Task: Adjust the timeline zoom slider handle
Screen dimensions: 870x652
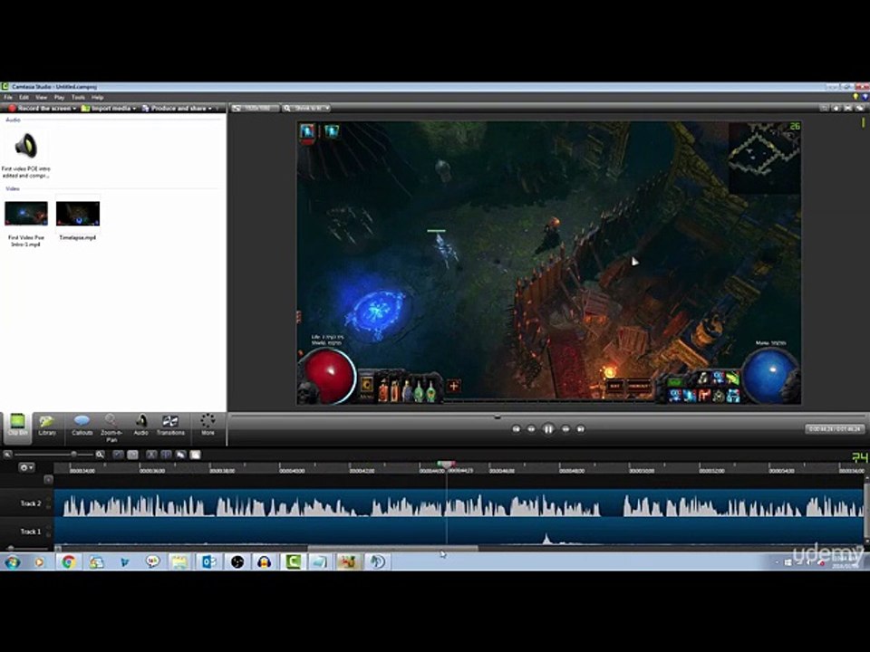Action: pos(72,455)
